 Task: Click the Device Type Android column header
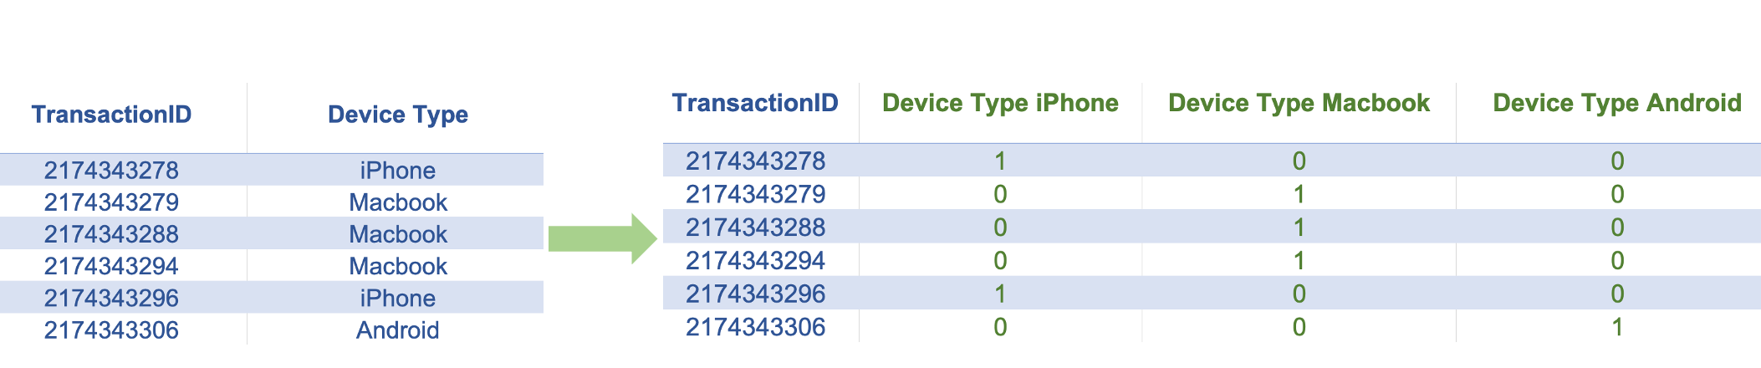click(1616, 103)
